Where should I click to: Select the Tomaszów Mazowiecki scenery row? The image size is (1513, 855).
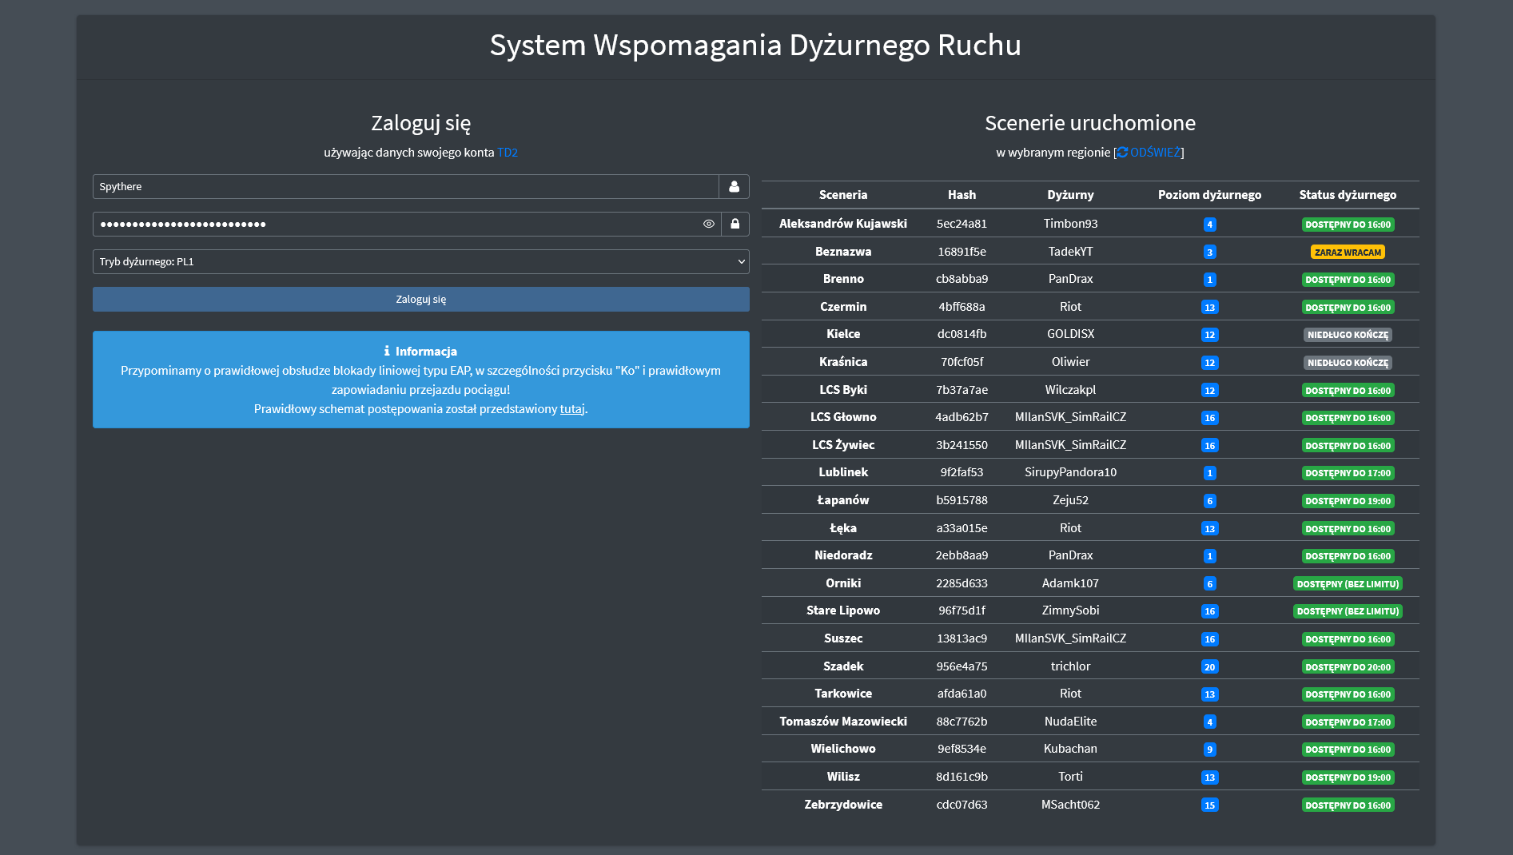pos(842,722)
